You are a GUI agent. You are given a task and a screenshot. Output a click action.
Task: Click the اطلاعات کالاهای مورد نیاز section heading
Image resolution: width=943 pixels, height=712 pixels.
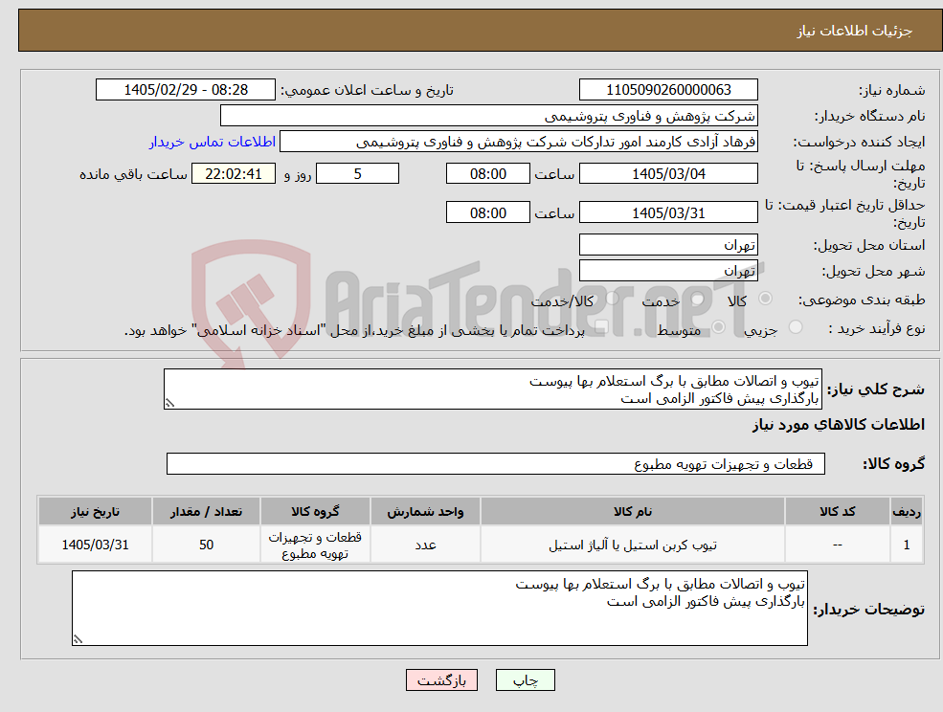pos(839,425)
